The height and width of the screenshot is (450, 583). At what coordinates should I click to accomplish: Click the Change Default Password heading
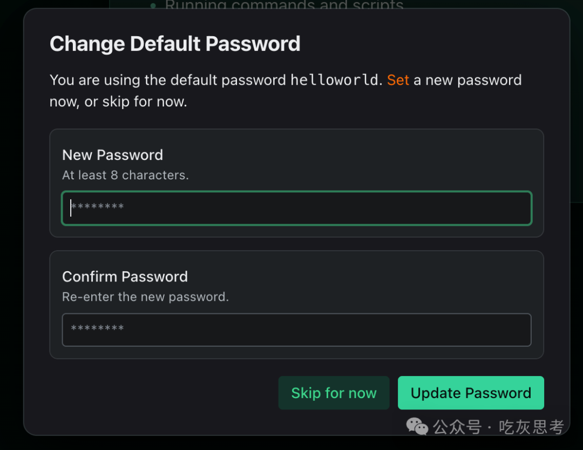(x=175, y=44)
